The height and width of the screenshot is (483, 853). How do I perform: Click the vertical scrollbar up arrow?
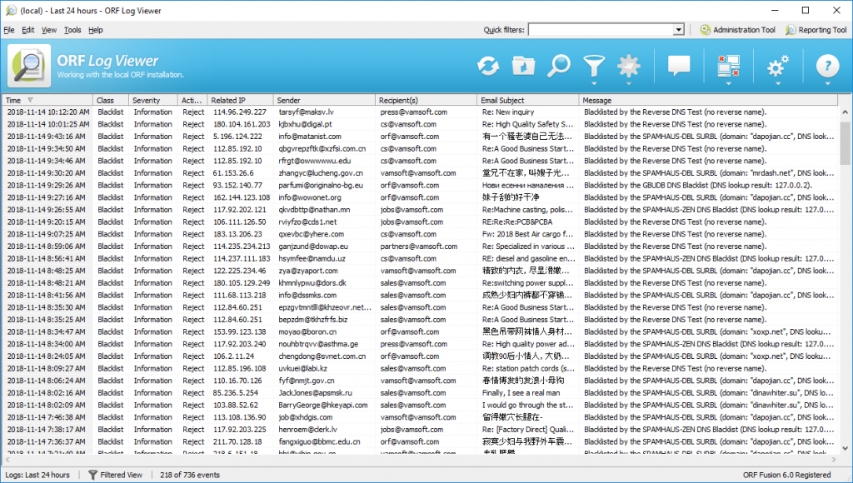(845, 112)
